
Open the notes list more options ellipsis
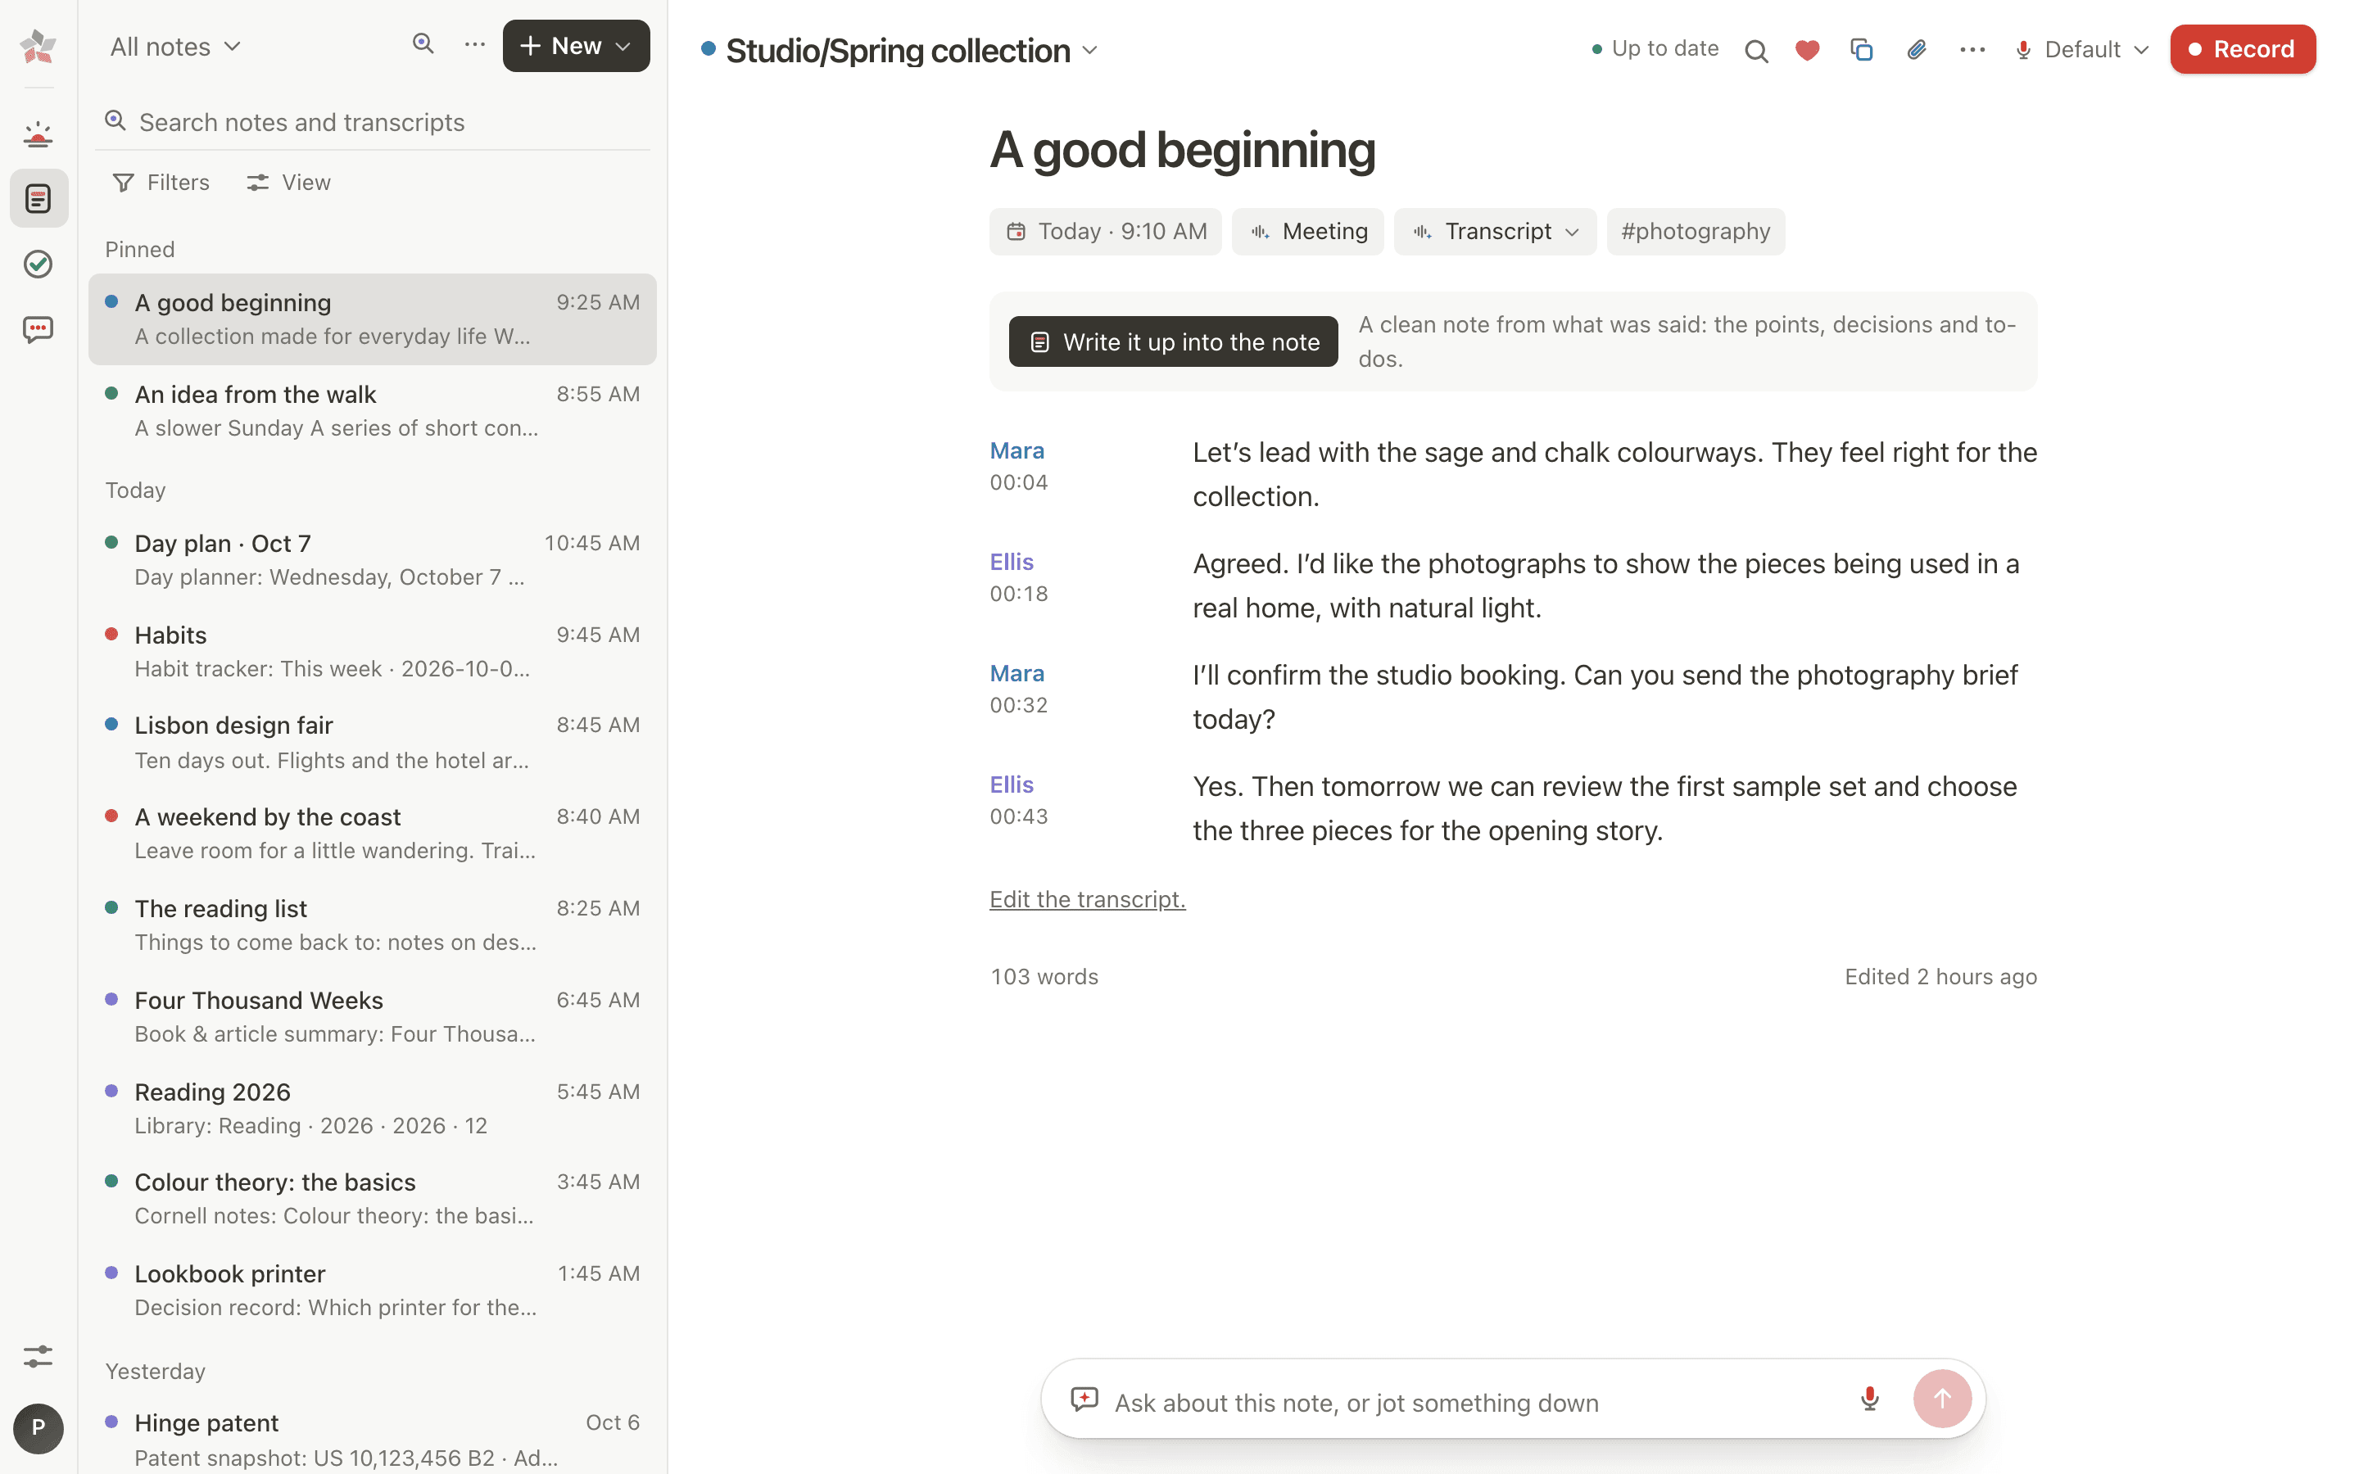(475, 45)
